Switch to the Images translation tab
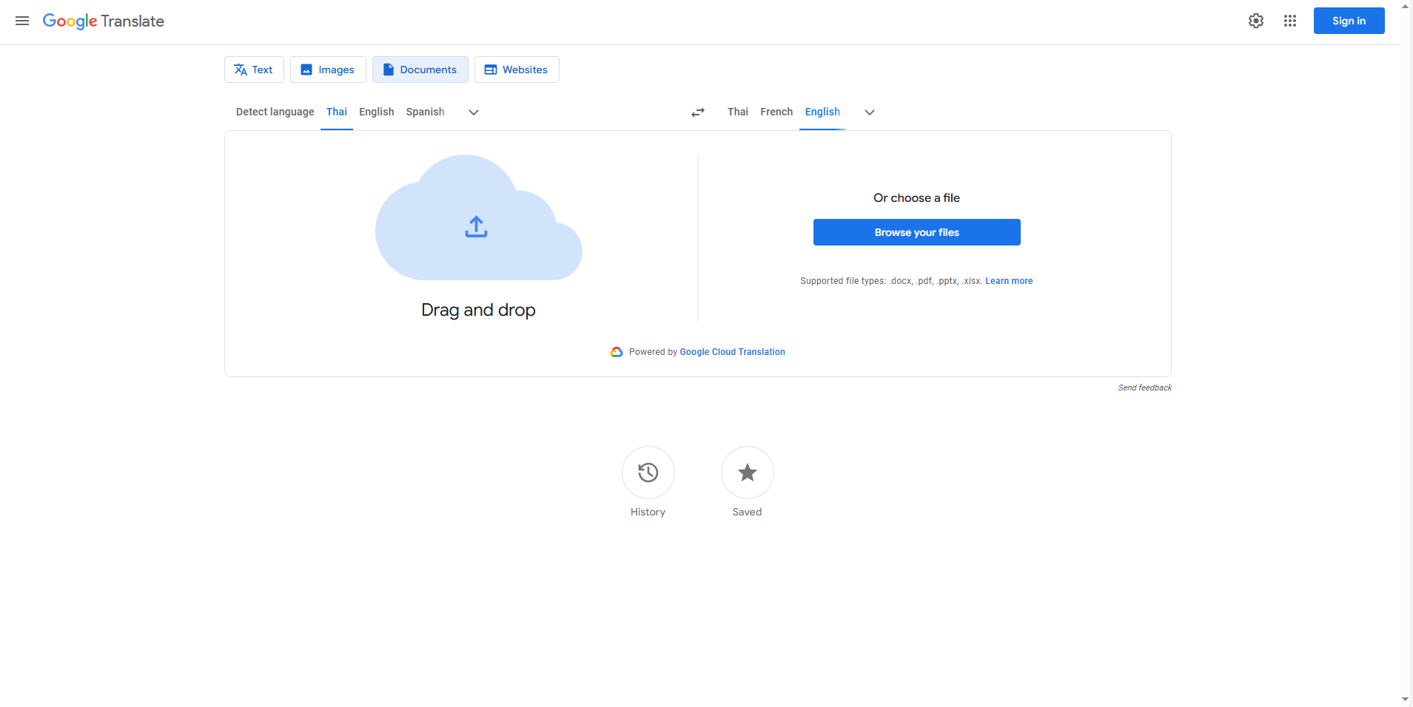The image size is (1413, 707). [x=328, y=69]
